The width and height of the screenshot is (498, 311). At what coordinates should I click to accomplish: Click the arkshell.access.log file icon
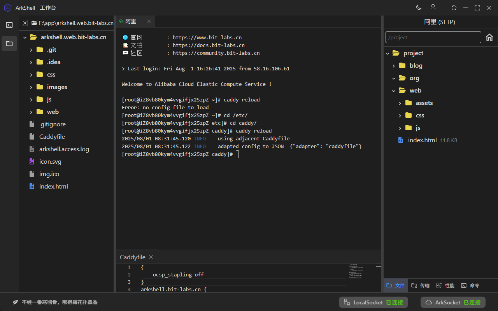pos(32,149)
